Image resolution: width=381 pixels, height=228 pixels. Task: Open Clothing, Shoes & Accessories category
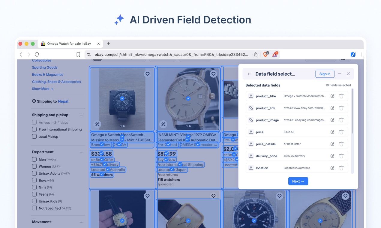(56, 82)
